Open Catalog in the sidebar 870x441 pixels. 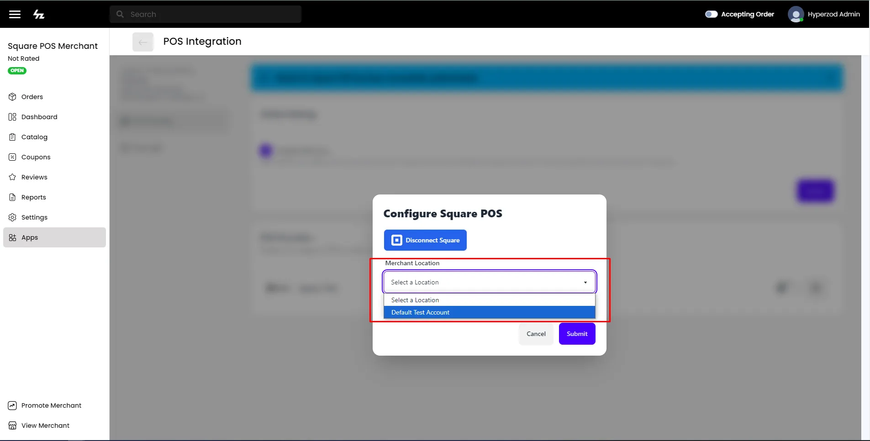(54, 137)
